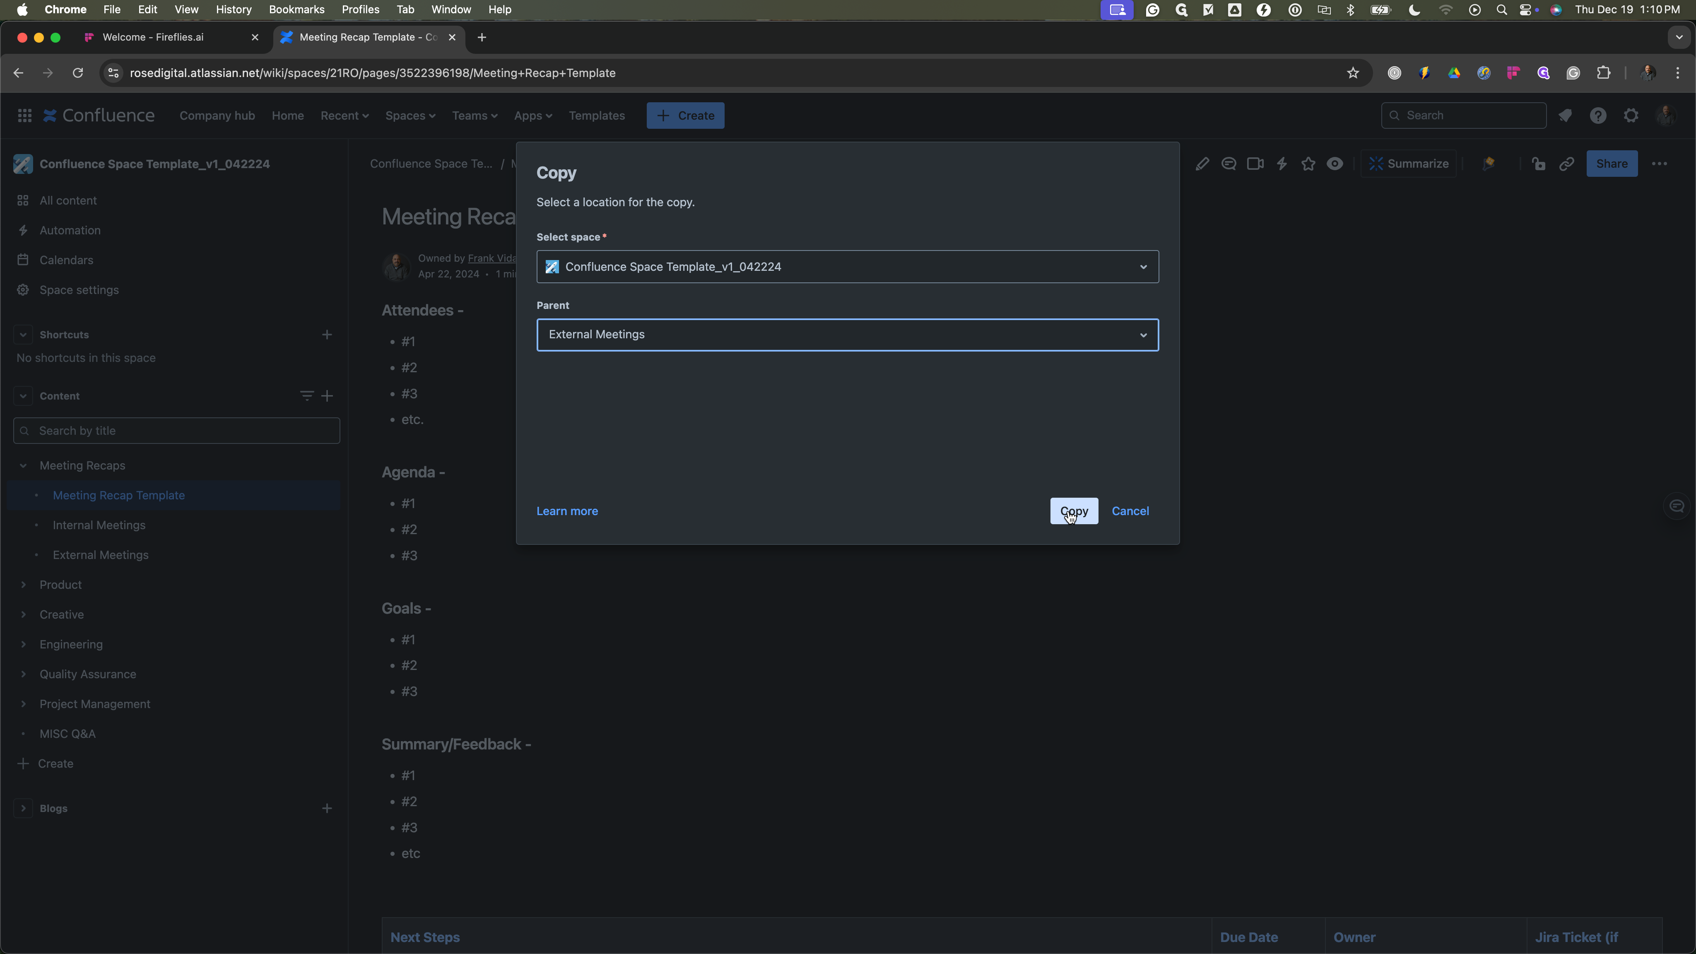Open the page restrictions lock icon
The height and width of the screenshot is (954, 1696).
(1539, 164)
